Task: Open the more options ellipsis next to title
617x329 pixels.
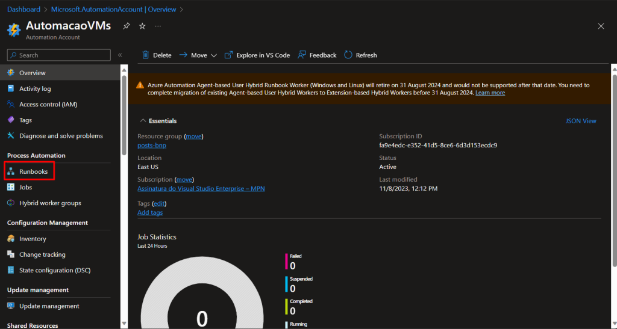Action: 158,26
